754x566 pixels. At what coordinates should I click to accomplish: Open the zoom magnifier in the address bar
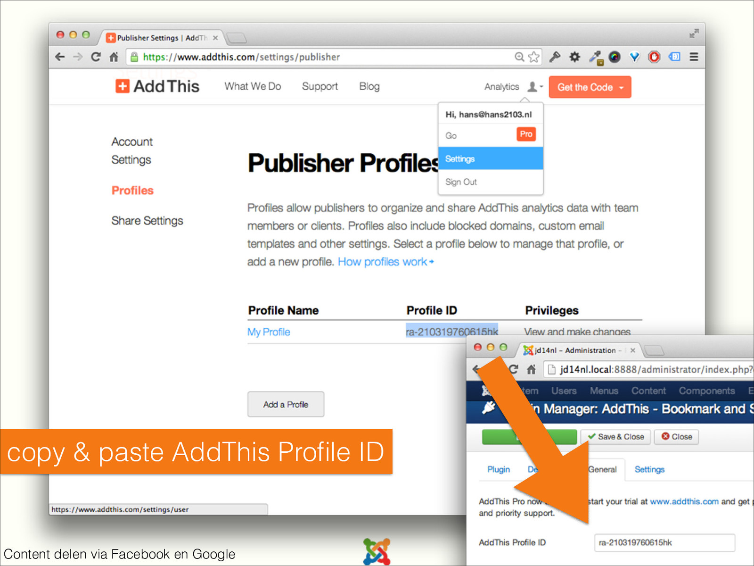click(x=519, y=57)
